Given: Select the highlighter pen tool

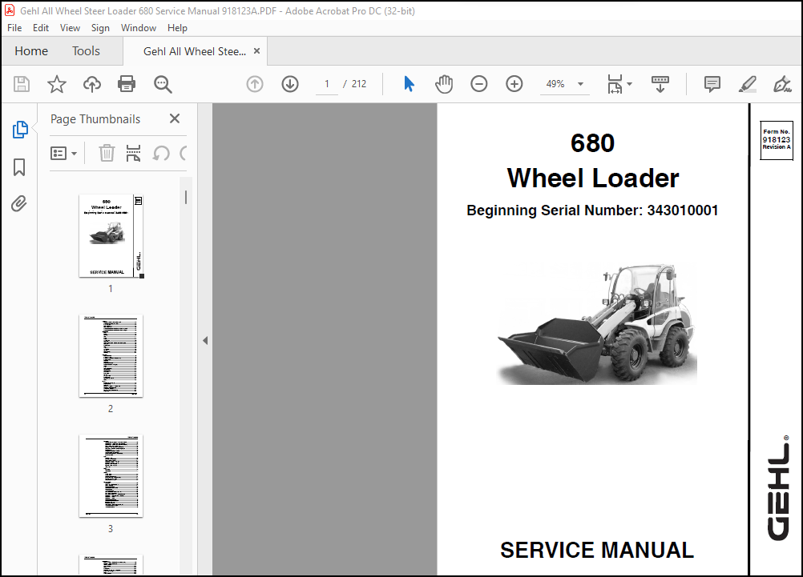Looking at the screenshot, I should [747, 84].
